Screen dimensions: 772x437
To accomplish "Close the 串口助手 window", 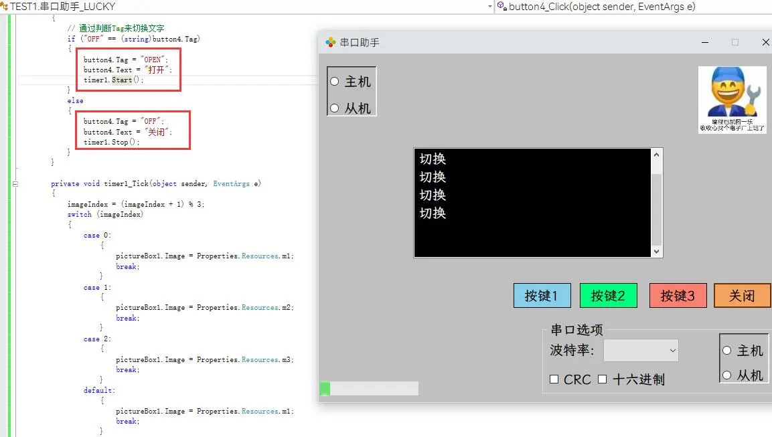I will pos(765,42).
